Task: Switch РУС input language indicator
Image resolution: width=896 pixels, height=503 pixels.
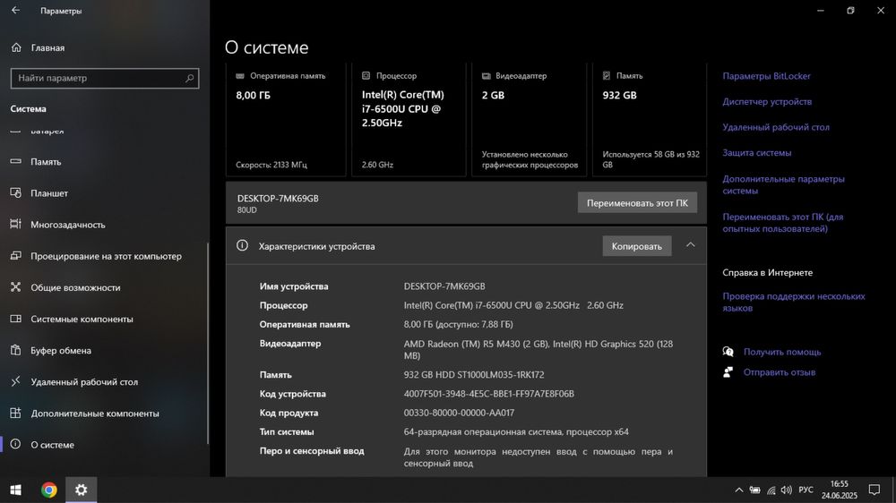Action: point(806,490)
